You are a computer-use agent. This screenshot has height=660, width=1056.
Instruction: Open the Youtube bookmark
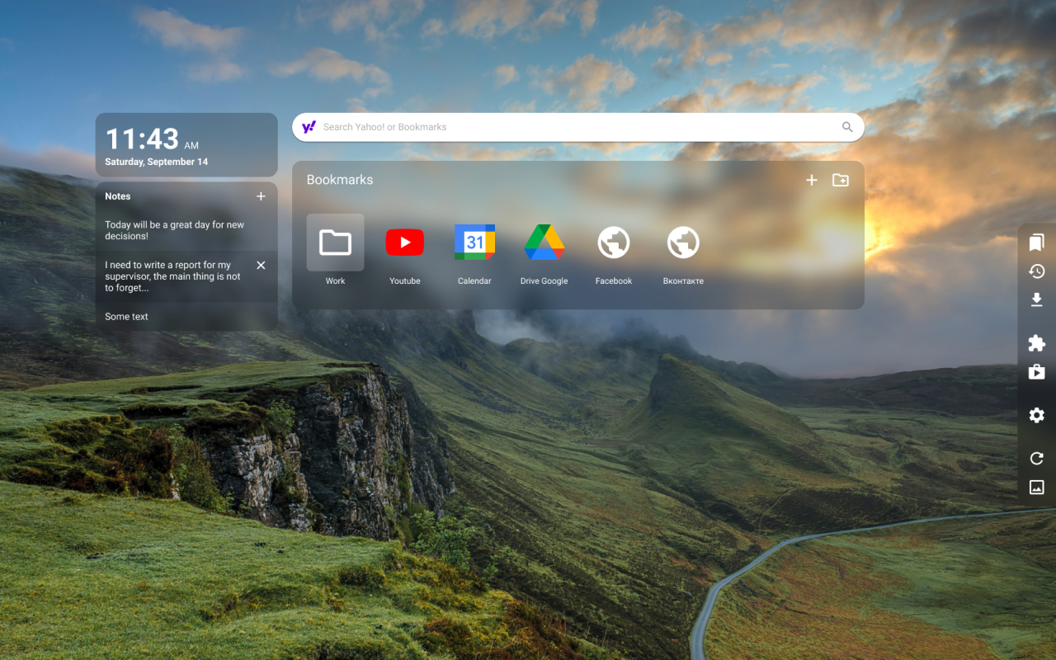(x=404, y=250)
